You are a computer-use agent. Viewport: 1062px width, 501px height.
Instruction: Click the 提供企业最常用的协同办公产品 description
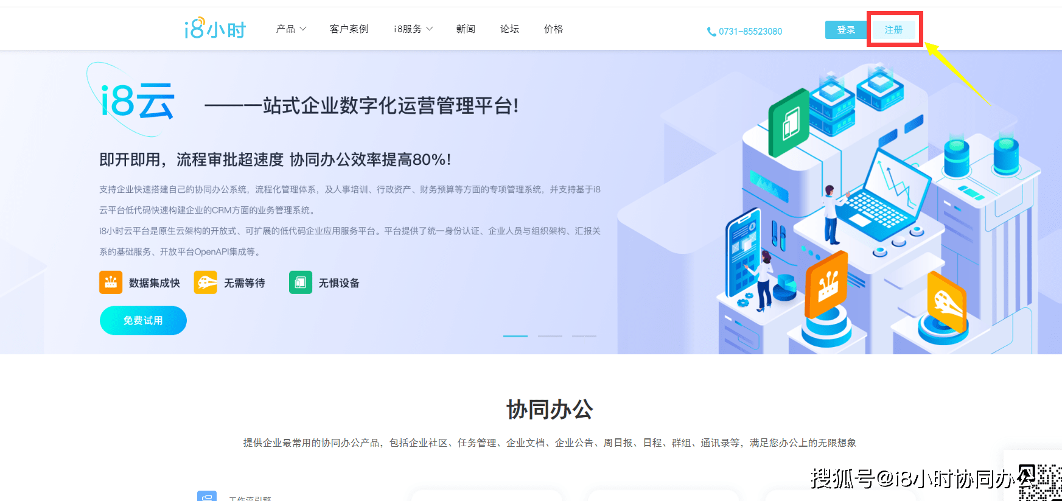pyautogui.click(x=550, y=443)
